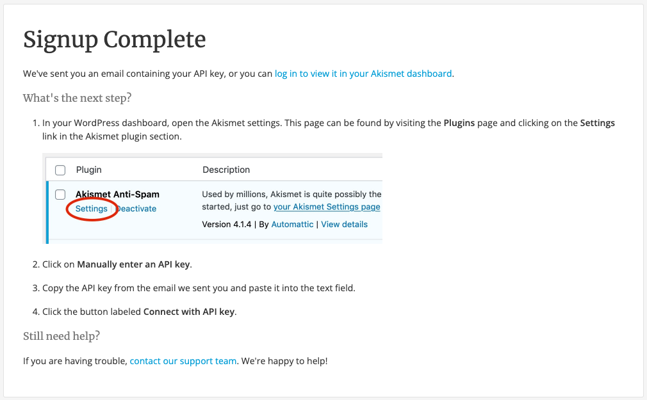Click the 'Still need help?' subheading

tap(61, 336)
